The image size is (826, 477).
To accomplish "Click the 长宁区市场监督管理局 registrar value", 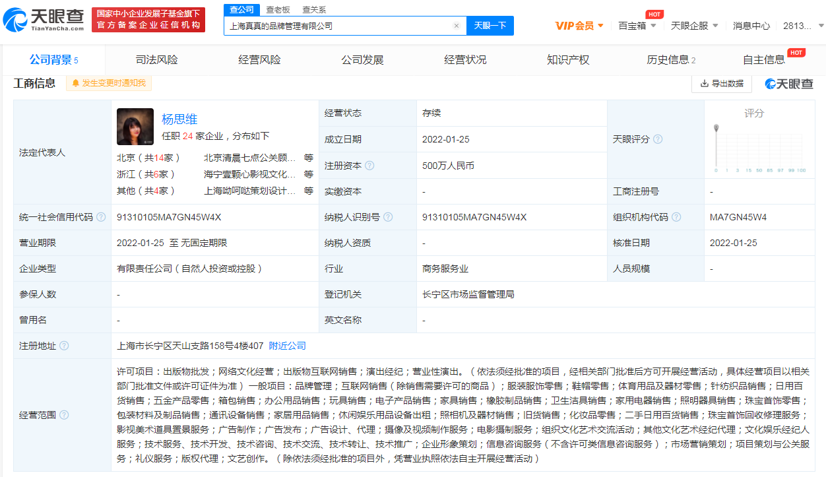I will click(468, 294).
